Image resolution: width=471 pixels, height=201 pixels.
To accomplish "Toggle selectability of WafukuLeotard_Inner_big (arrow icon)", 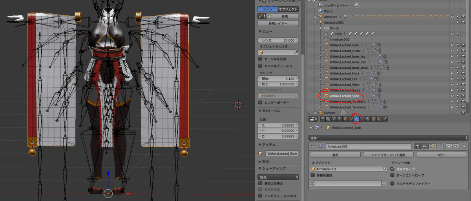I will (x=458, y=56).
